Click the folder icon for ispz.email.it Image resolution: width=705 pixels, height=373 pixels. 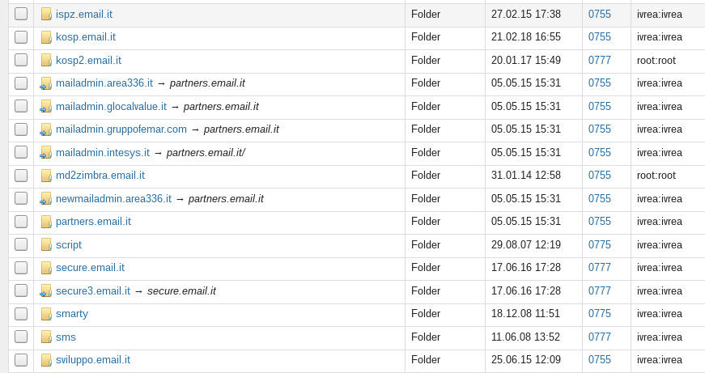pyautogui.click(x=46, y=14)
